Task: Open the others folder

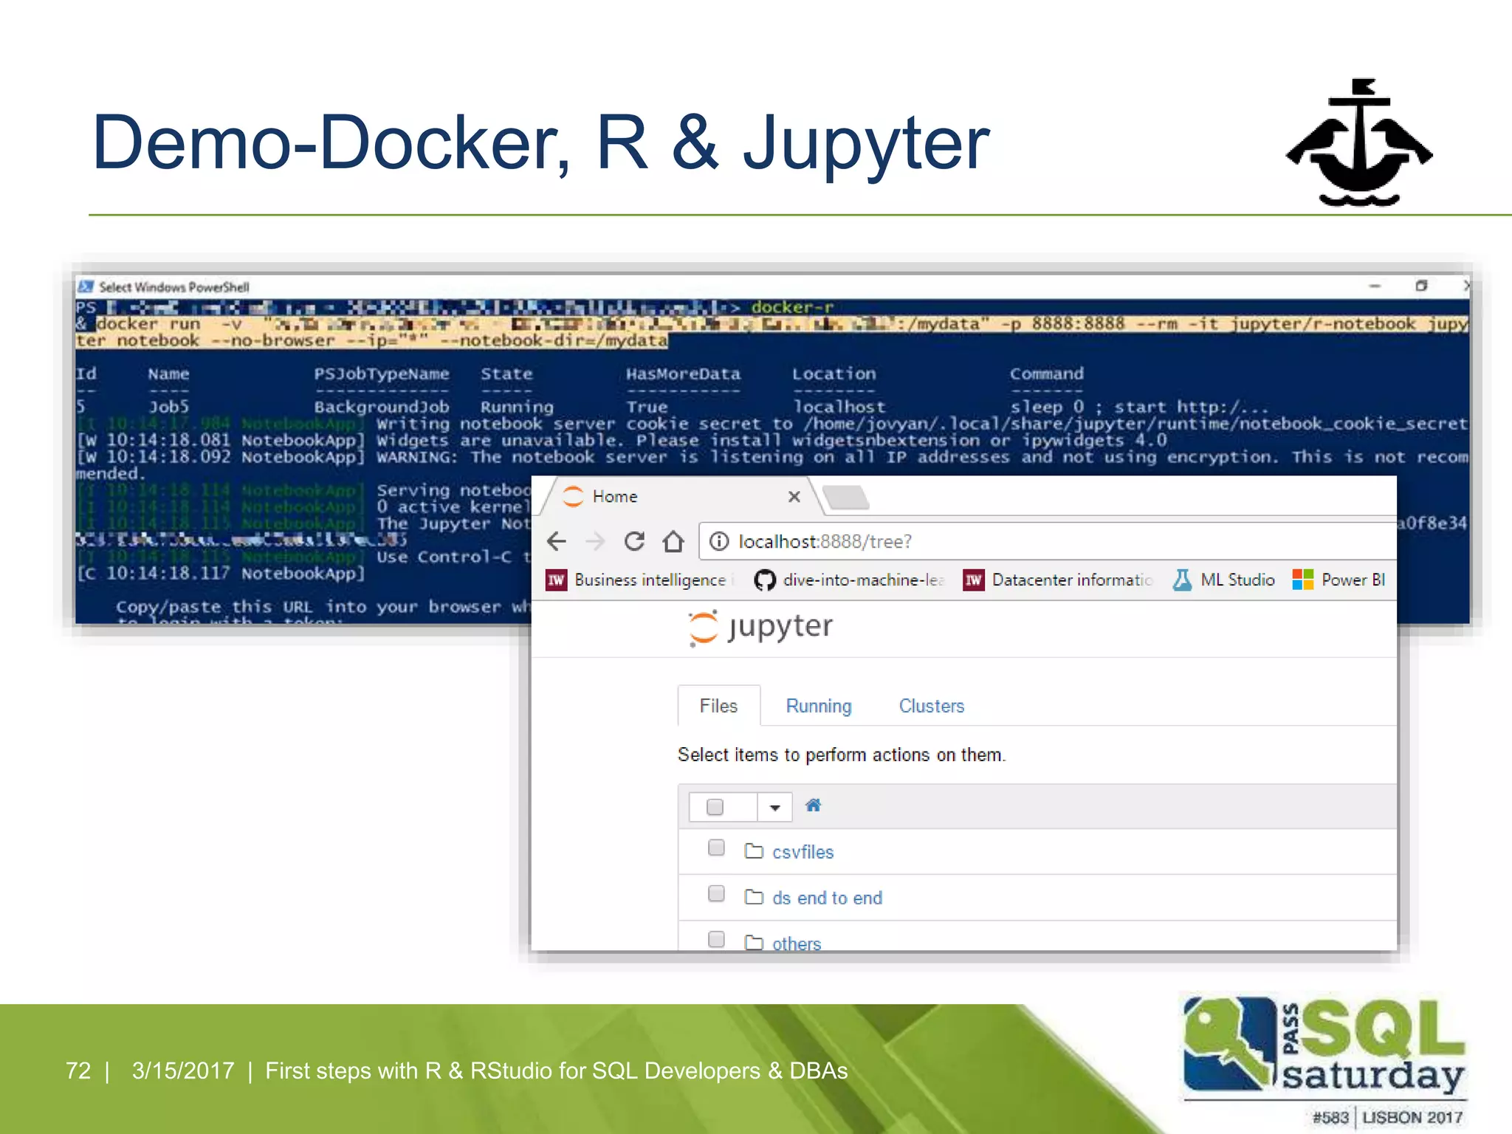Action: (797, 943)
